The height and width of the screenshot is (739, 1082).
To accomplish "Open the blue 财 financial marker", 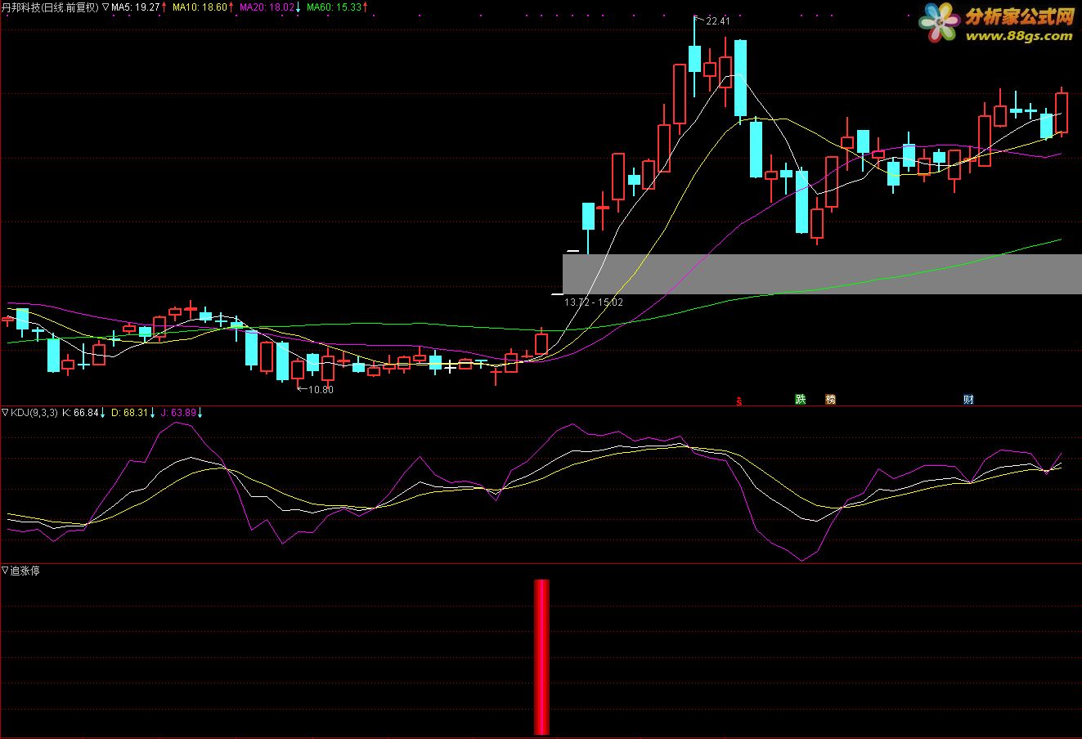I will point(968,400).
